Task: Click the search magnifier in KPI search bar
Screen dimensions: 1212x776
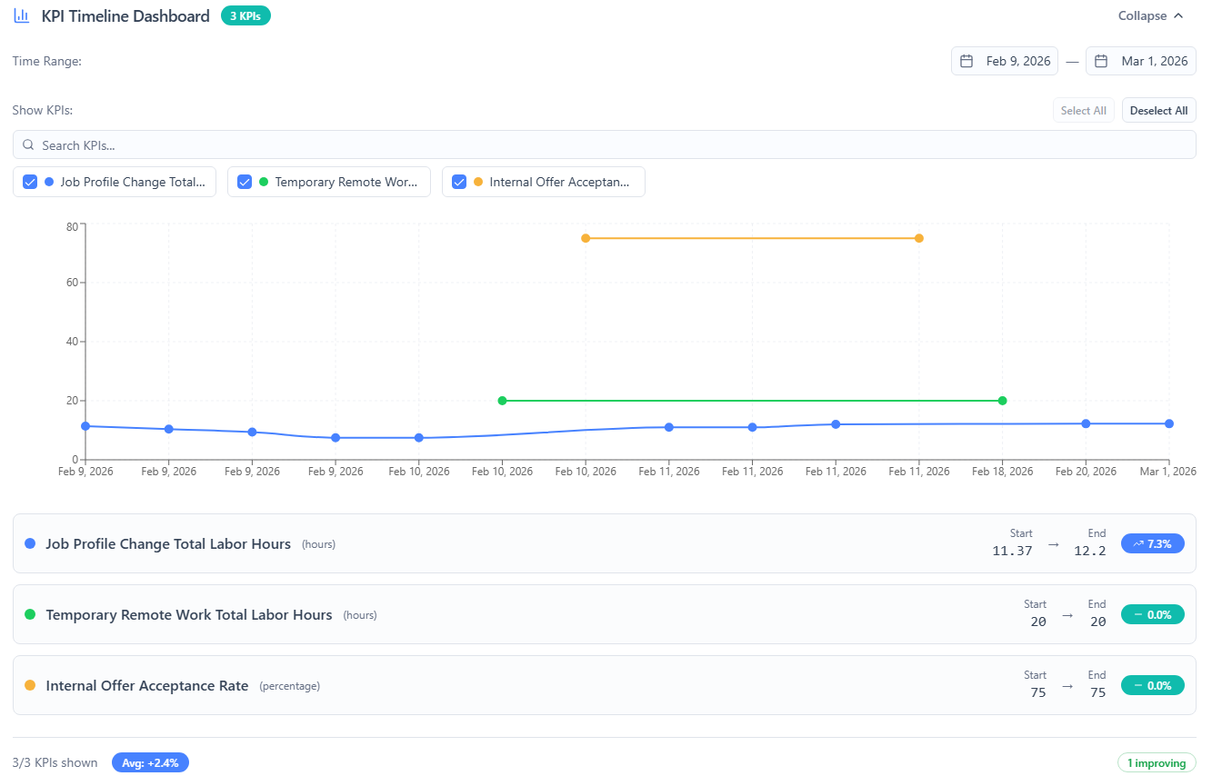Action: coord(28,144)
